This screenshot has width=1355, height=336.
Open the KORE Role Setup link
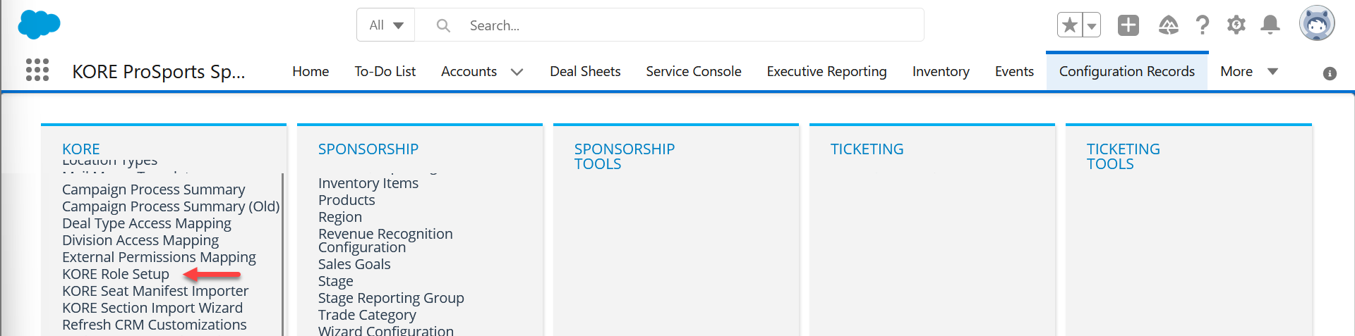(x=116, y=274)
